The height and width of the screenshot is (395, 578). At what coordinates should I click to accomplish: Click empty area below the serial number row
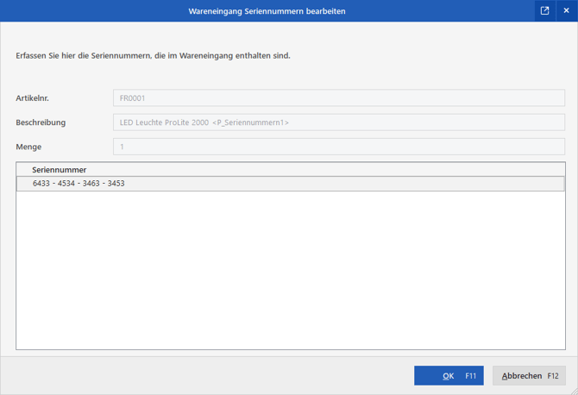pyautogui.click(x=291, y=270)
